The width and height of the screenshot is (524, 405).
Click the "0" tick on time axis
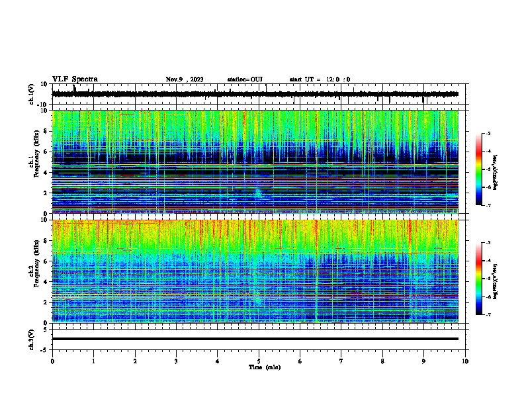[x=52, y=361]
